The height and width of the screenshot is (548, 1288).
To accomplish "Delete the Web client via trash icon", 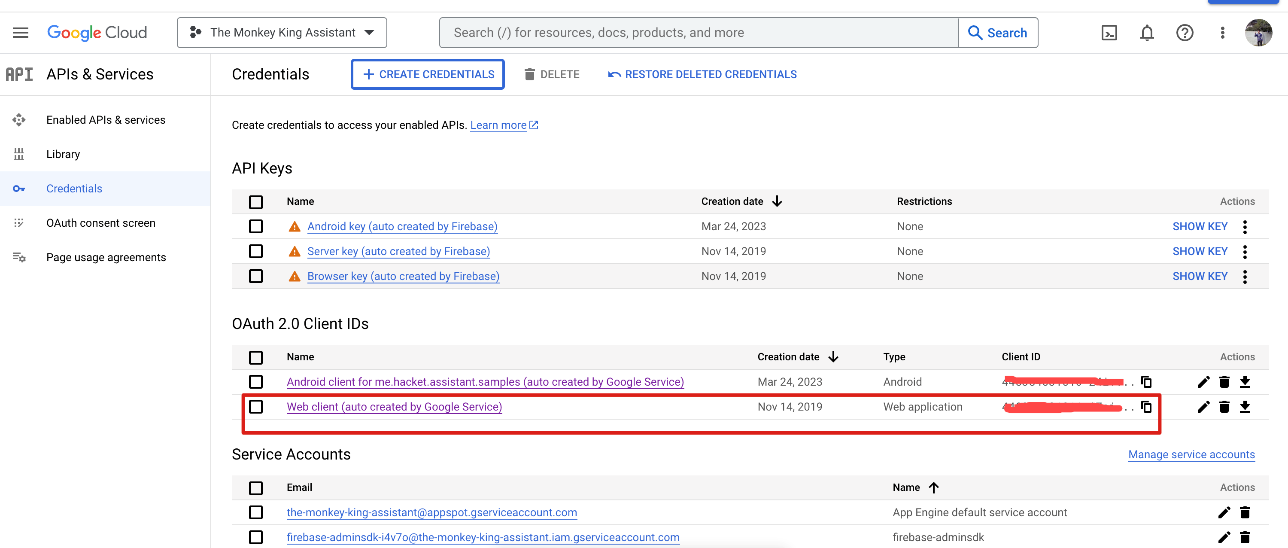I will click(x=1224, y=407).
